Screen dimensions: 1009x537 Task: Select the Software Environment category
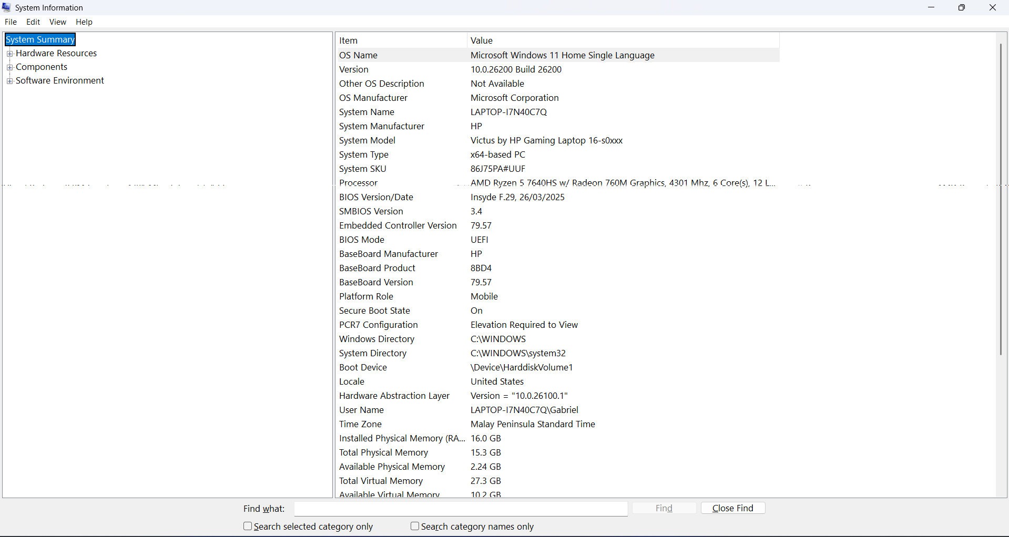(60, 80)
